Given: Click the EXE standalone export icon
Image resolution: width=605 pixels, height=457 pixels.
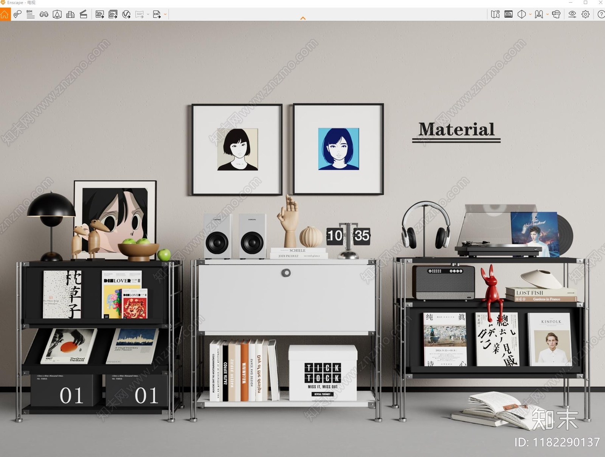Looking at the screenshot, I should pos(157,14).
